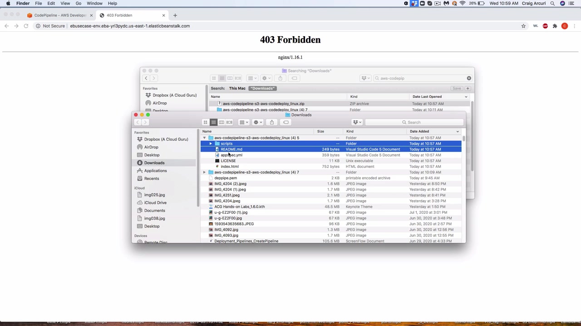Open Action gear dropdown in Searching window
Screen dimensions: 581x326
(x=266, y=78)
